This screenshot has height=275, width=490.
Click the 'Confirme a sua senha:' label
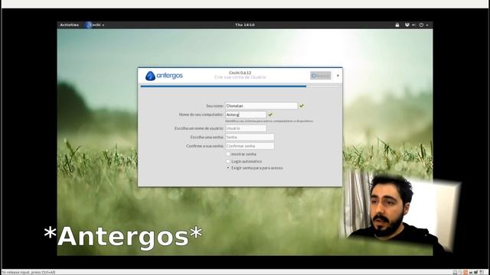204,146
